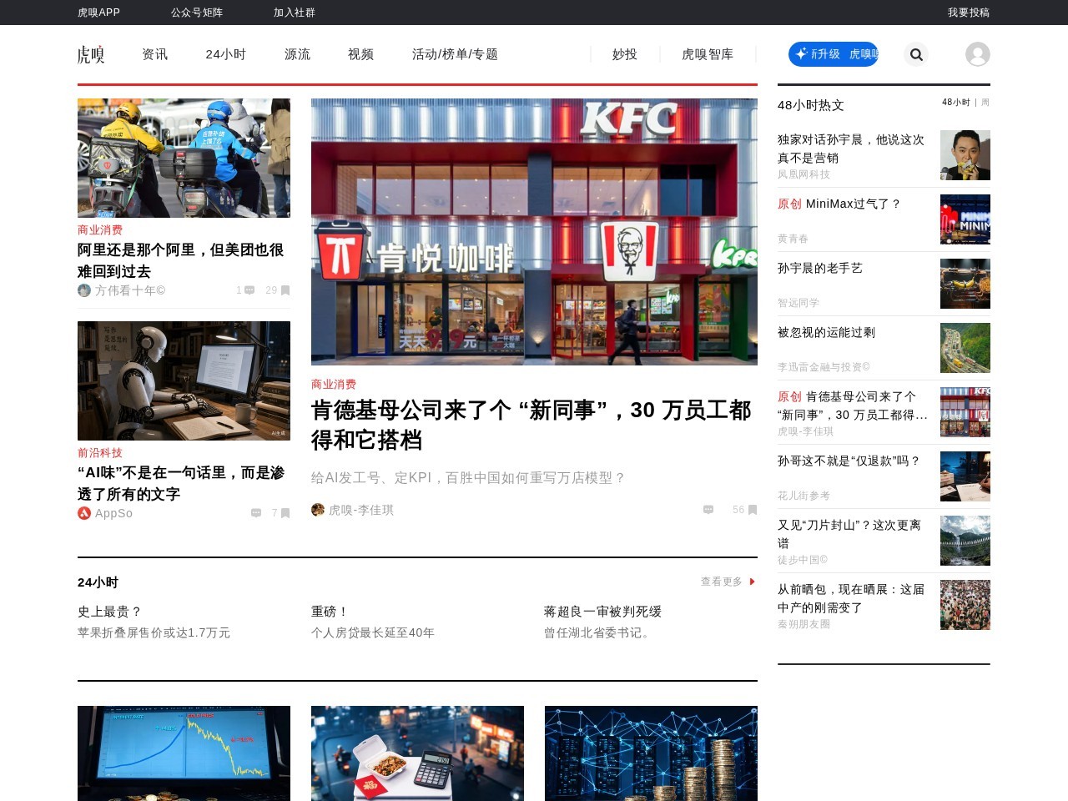
Task: Click the 升级 虎嗅 upgrade button
Action: point(834,54)
